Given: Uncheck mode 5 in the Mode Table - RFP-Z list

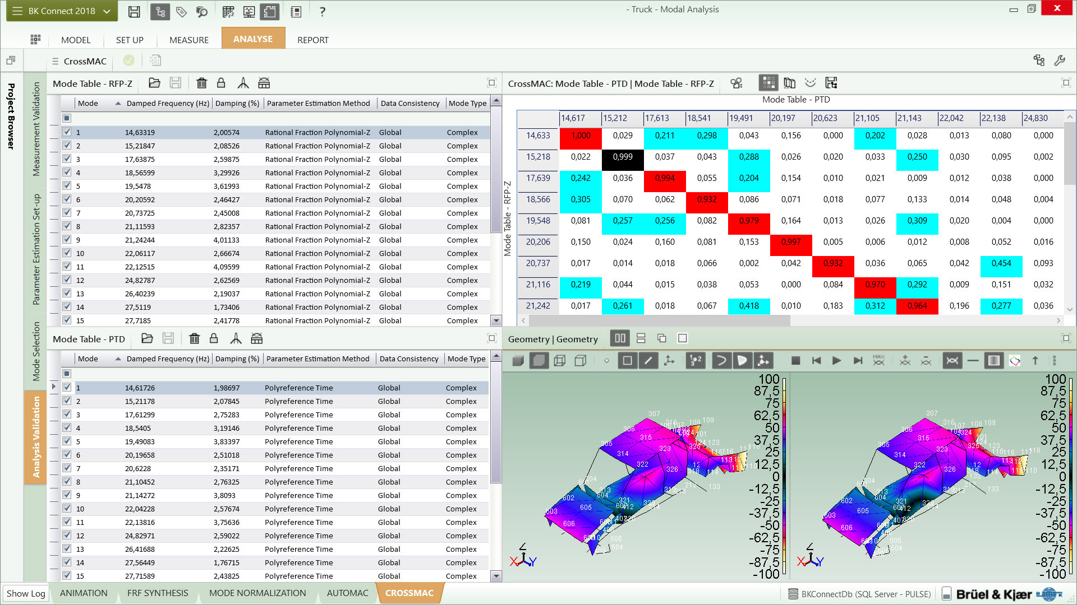Looking at the screenshot, I should 67,186.
